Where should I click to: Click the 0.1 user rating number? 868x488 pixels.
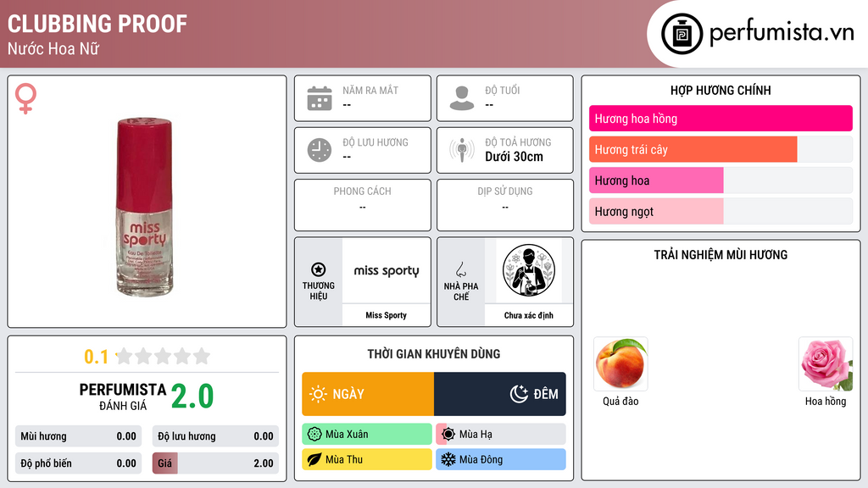click(x=96, y=357)
